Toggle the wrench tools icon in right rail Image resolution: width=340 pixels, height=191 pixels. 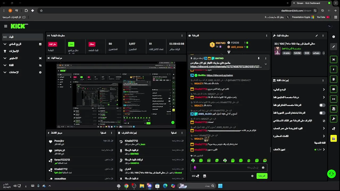click(x=334, y=119)
